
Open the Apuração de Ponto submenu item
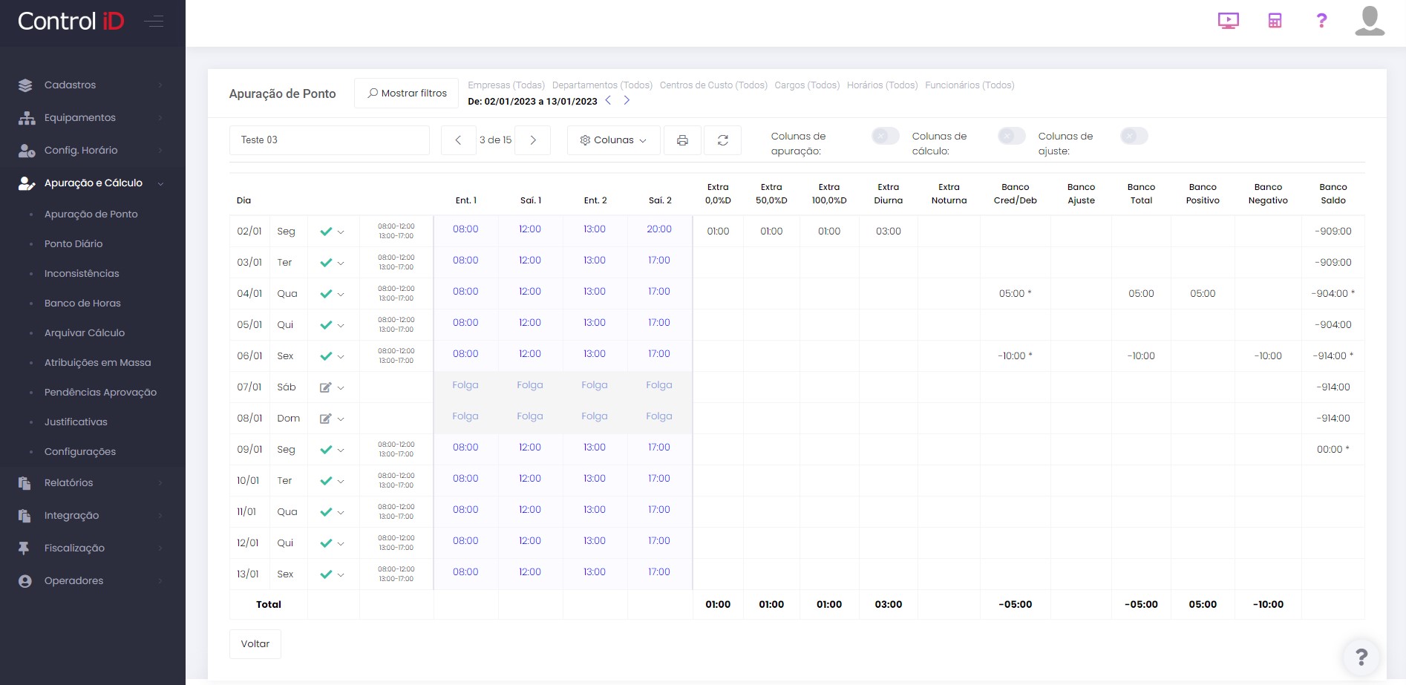(x=91, y=214)
